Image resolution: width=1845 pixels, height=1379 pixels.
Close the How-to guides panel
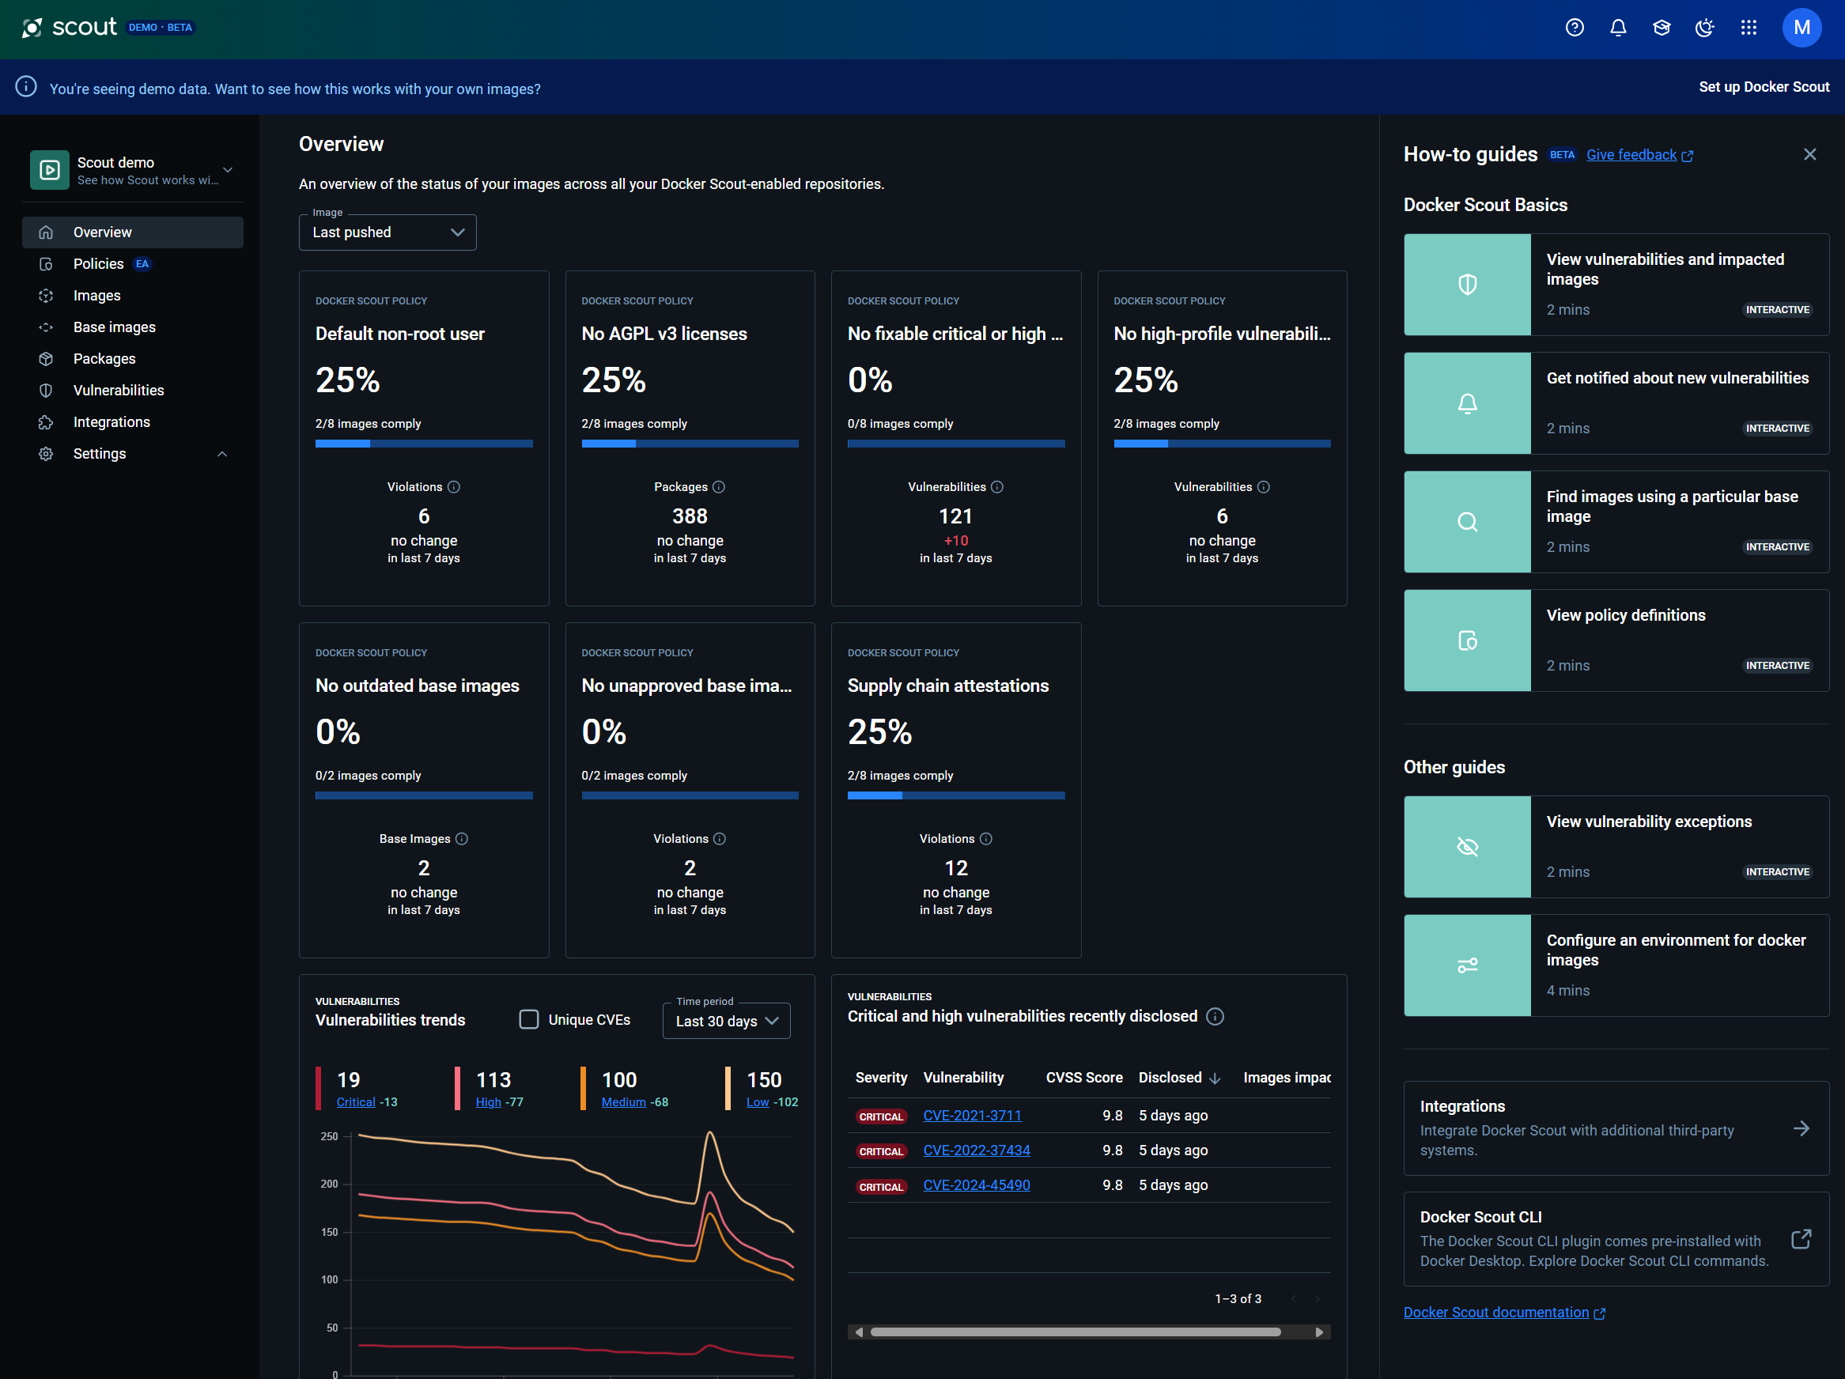(1809, 154)
